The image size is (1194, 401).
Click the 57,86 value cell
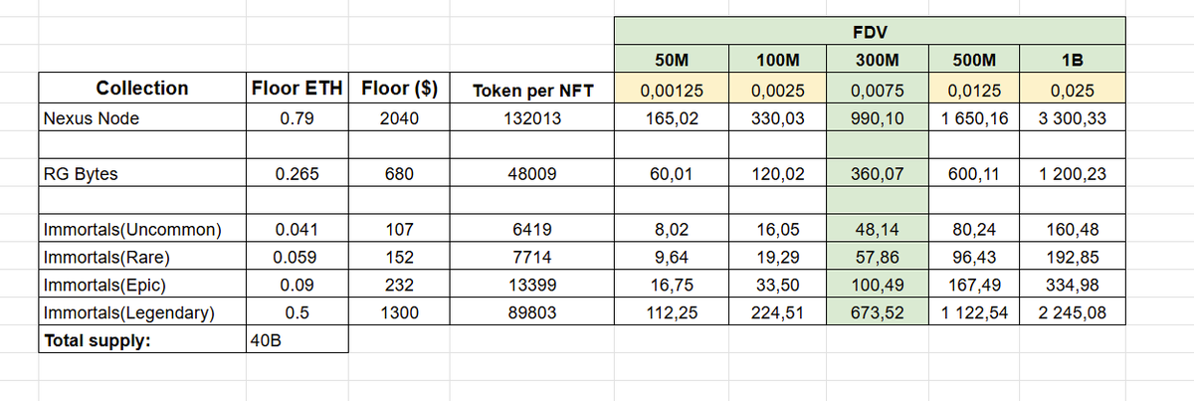(877, 258)
